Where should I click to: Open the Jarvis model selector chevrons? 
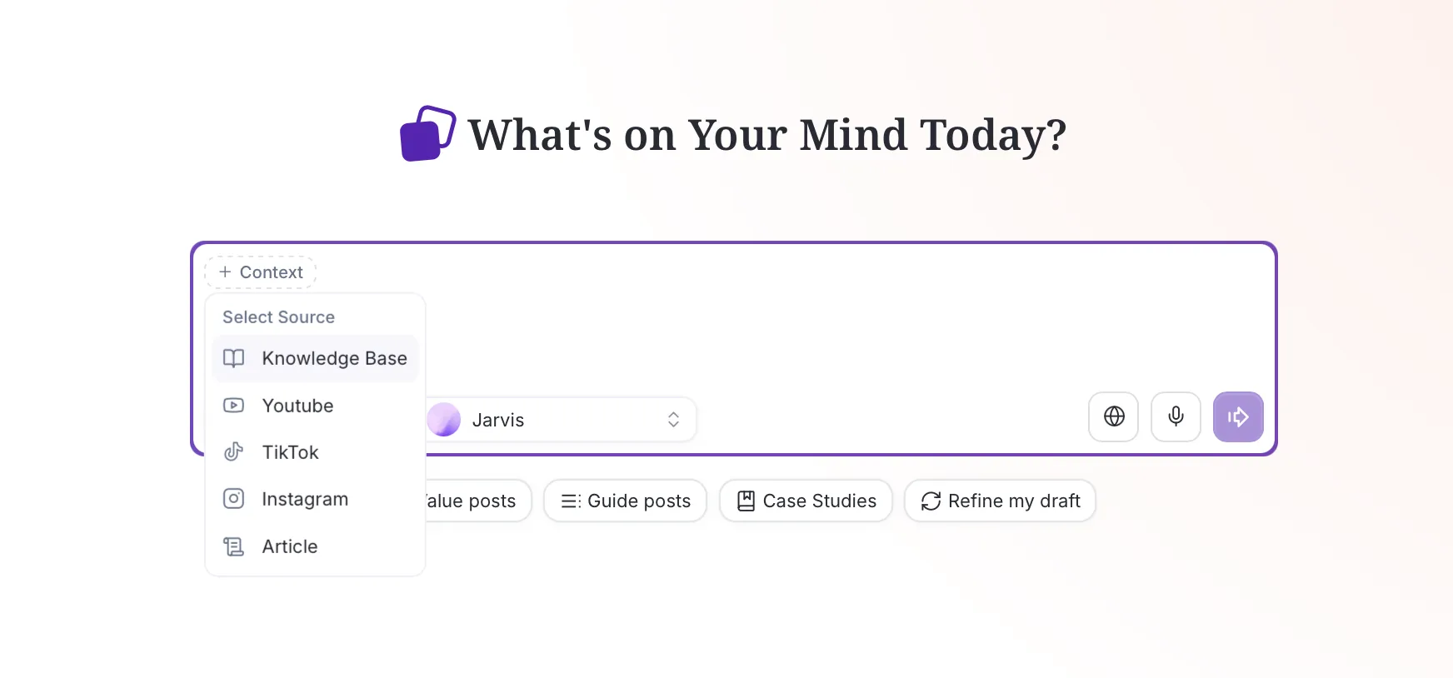673,420
